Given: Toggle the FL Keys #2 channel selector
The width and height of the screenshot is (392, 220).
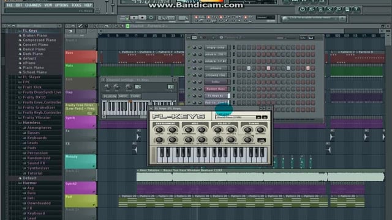Looking at the screenshot, I should click(228, 96).
